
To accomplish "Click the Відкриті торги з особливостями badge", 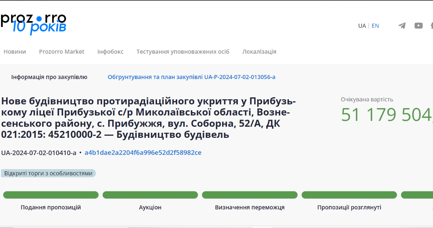I will click(x=48, y=173).
